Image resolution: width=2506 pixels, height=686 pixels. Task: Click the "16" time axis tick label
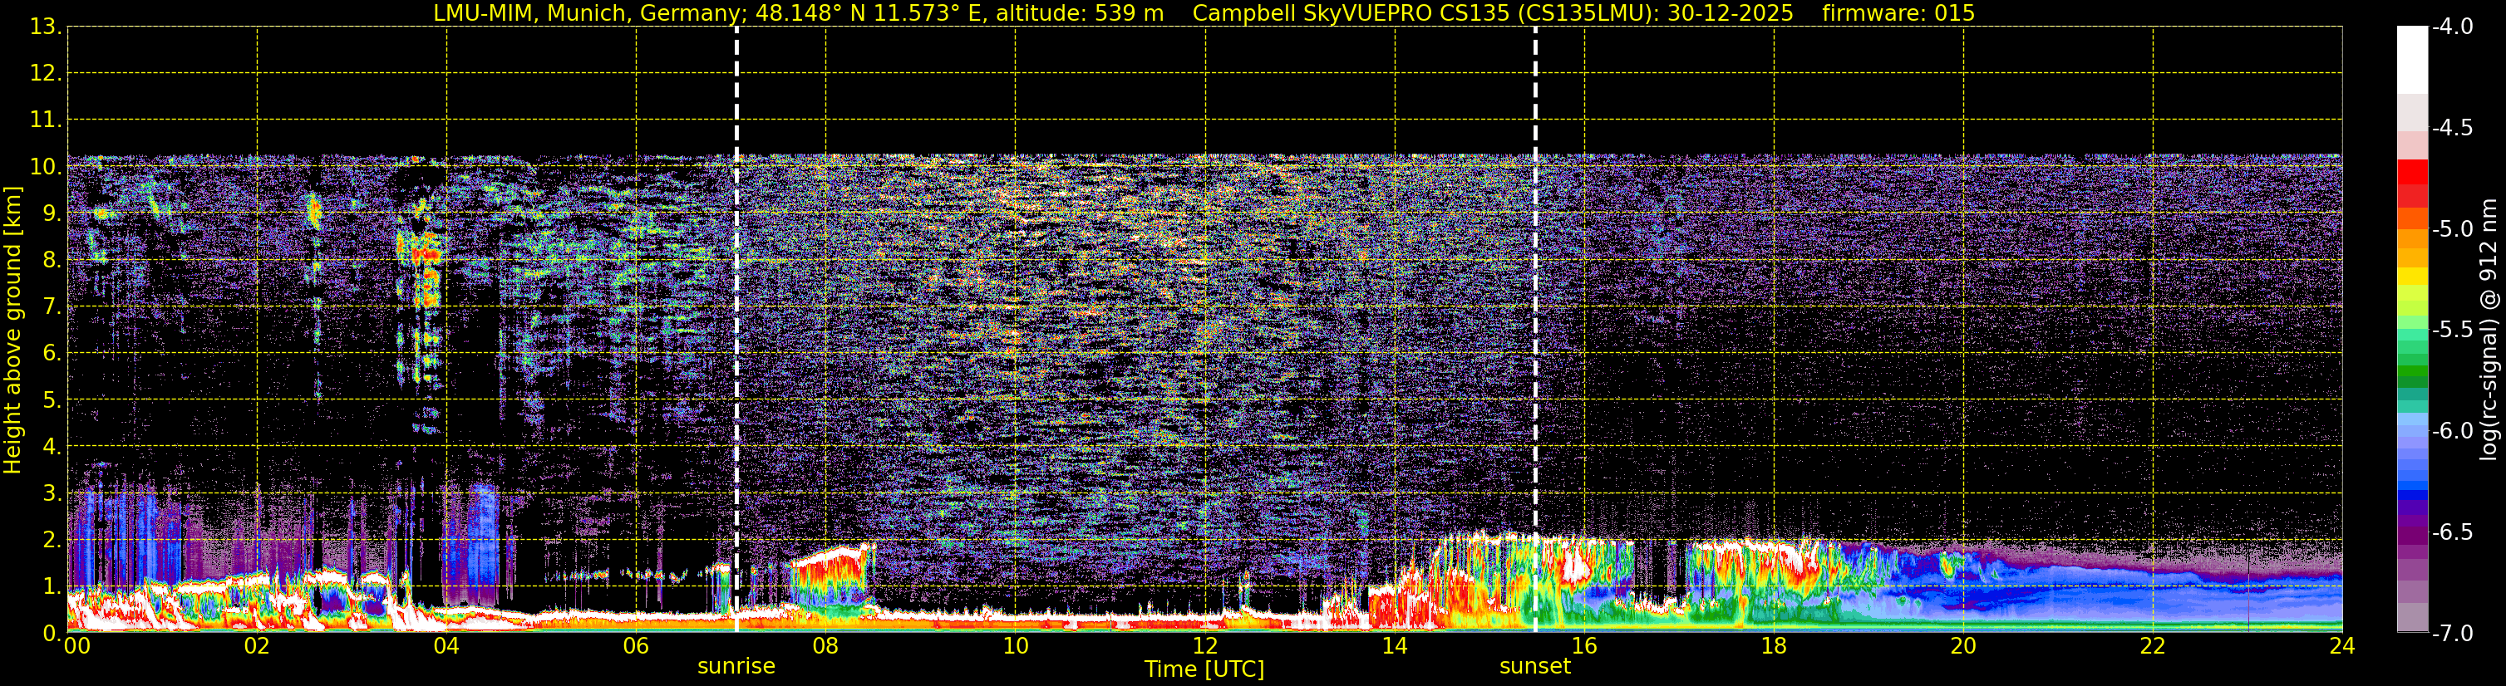click(1585, 646)
